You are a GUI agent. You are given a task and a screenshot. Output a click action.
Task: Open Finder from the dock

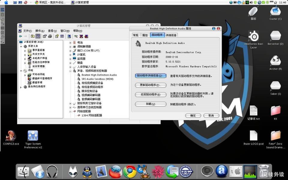tap(23, 172)
